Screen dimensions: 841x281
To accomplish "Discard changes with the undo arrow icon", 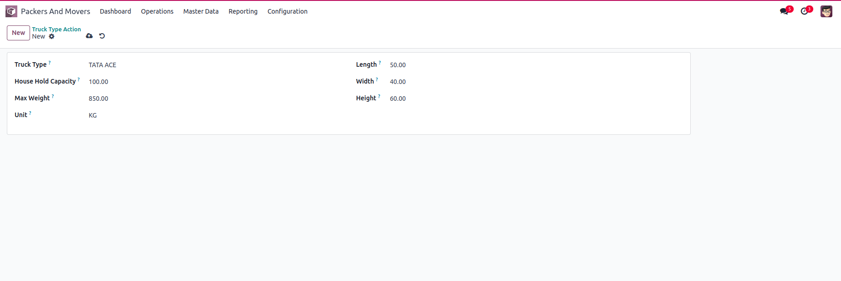I will point(102,36).
